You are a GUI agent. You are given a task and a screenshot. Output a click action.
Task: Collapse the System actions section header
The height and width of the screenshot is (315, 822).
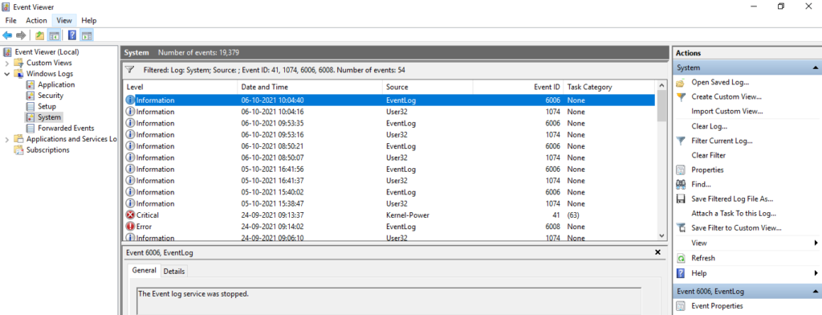816,67
